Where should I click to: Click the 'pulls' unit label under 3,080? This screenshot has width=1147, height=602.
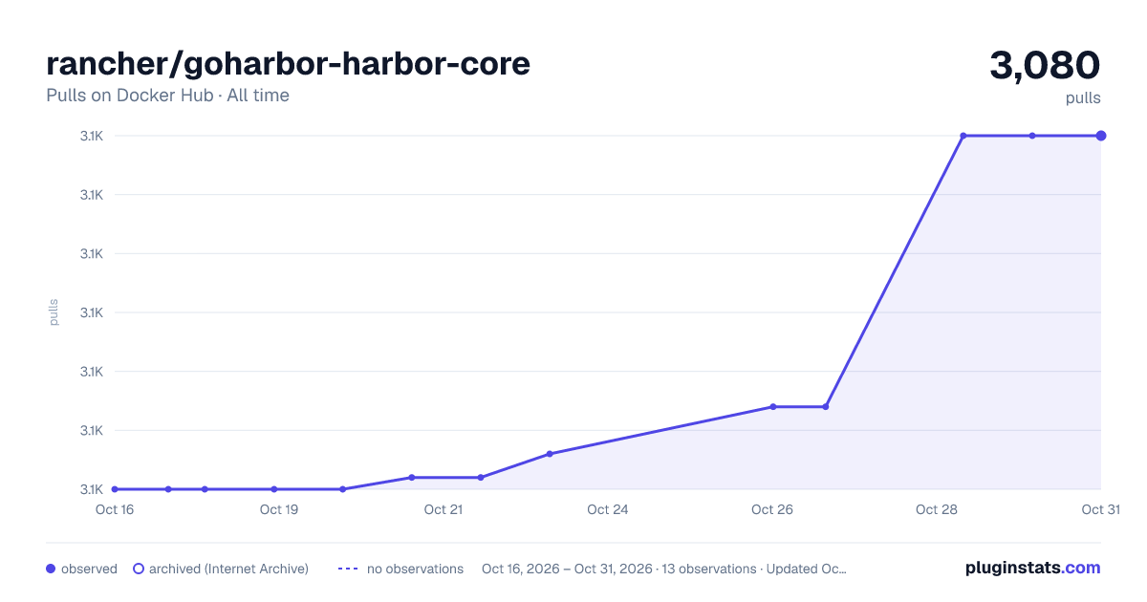coord(1083,97)
